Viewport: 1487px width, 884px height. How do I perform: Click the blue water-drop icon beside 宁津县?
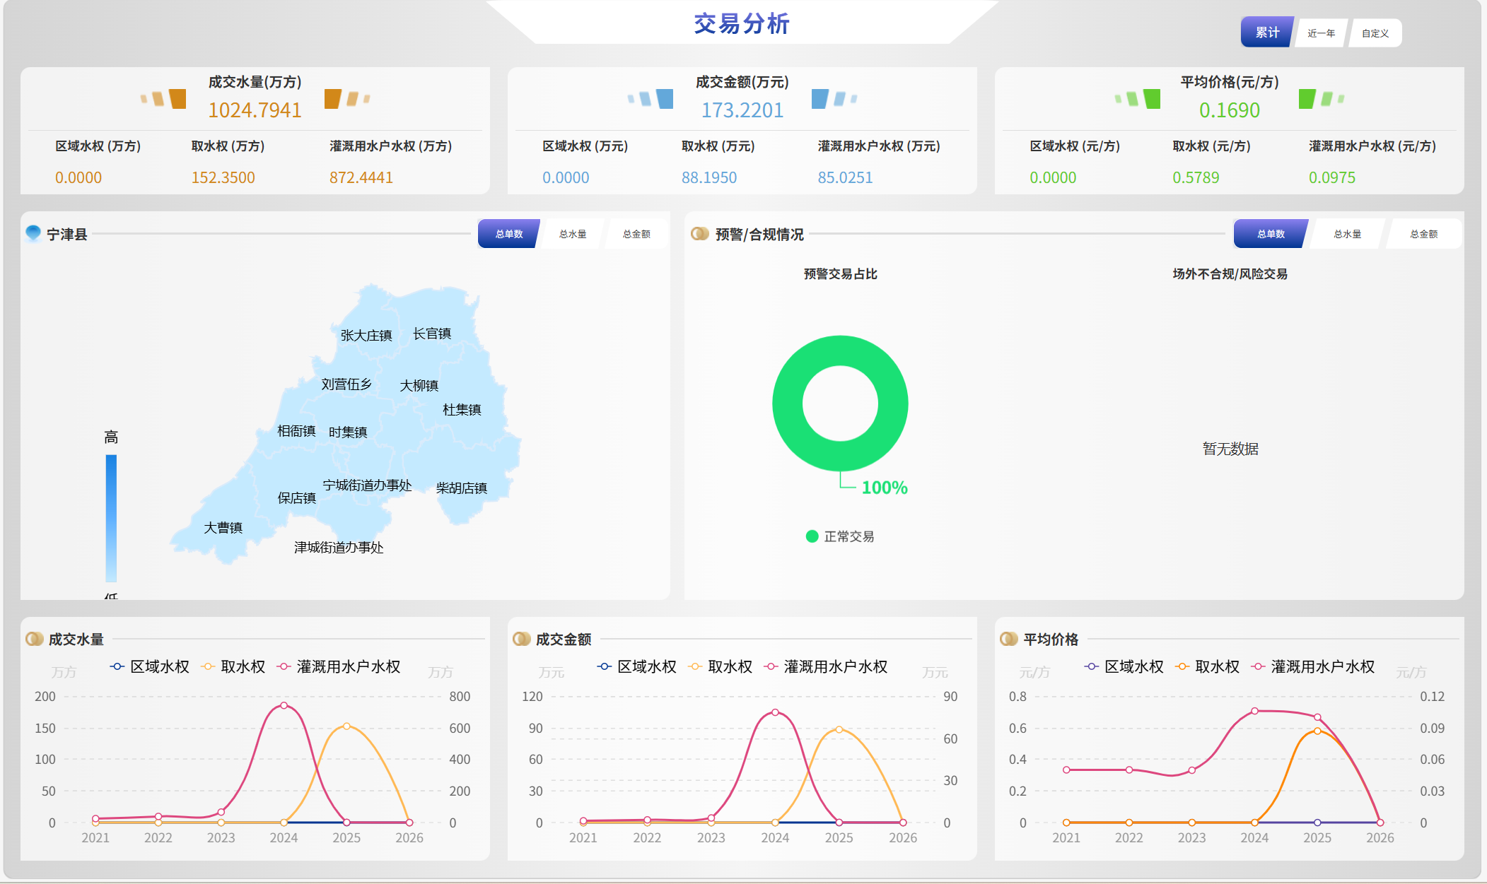click(x=33, y=232)
